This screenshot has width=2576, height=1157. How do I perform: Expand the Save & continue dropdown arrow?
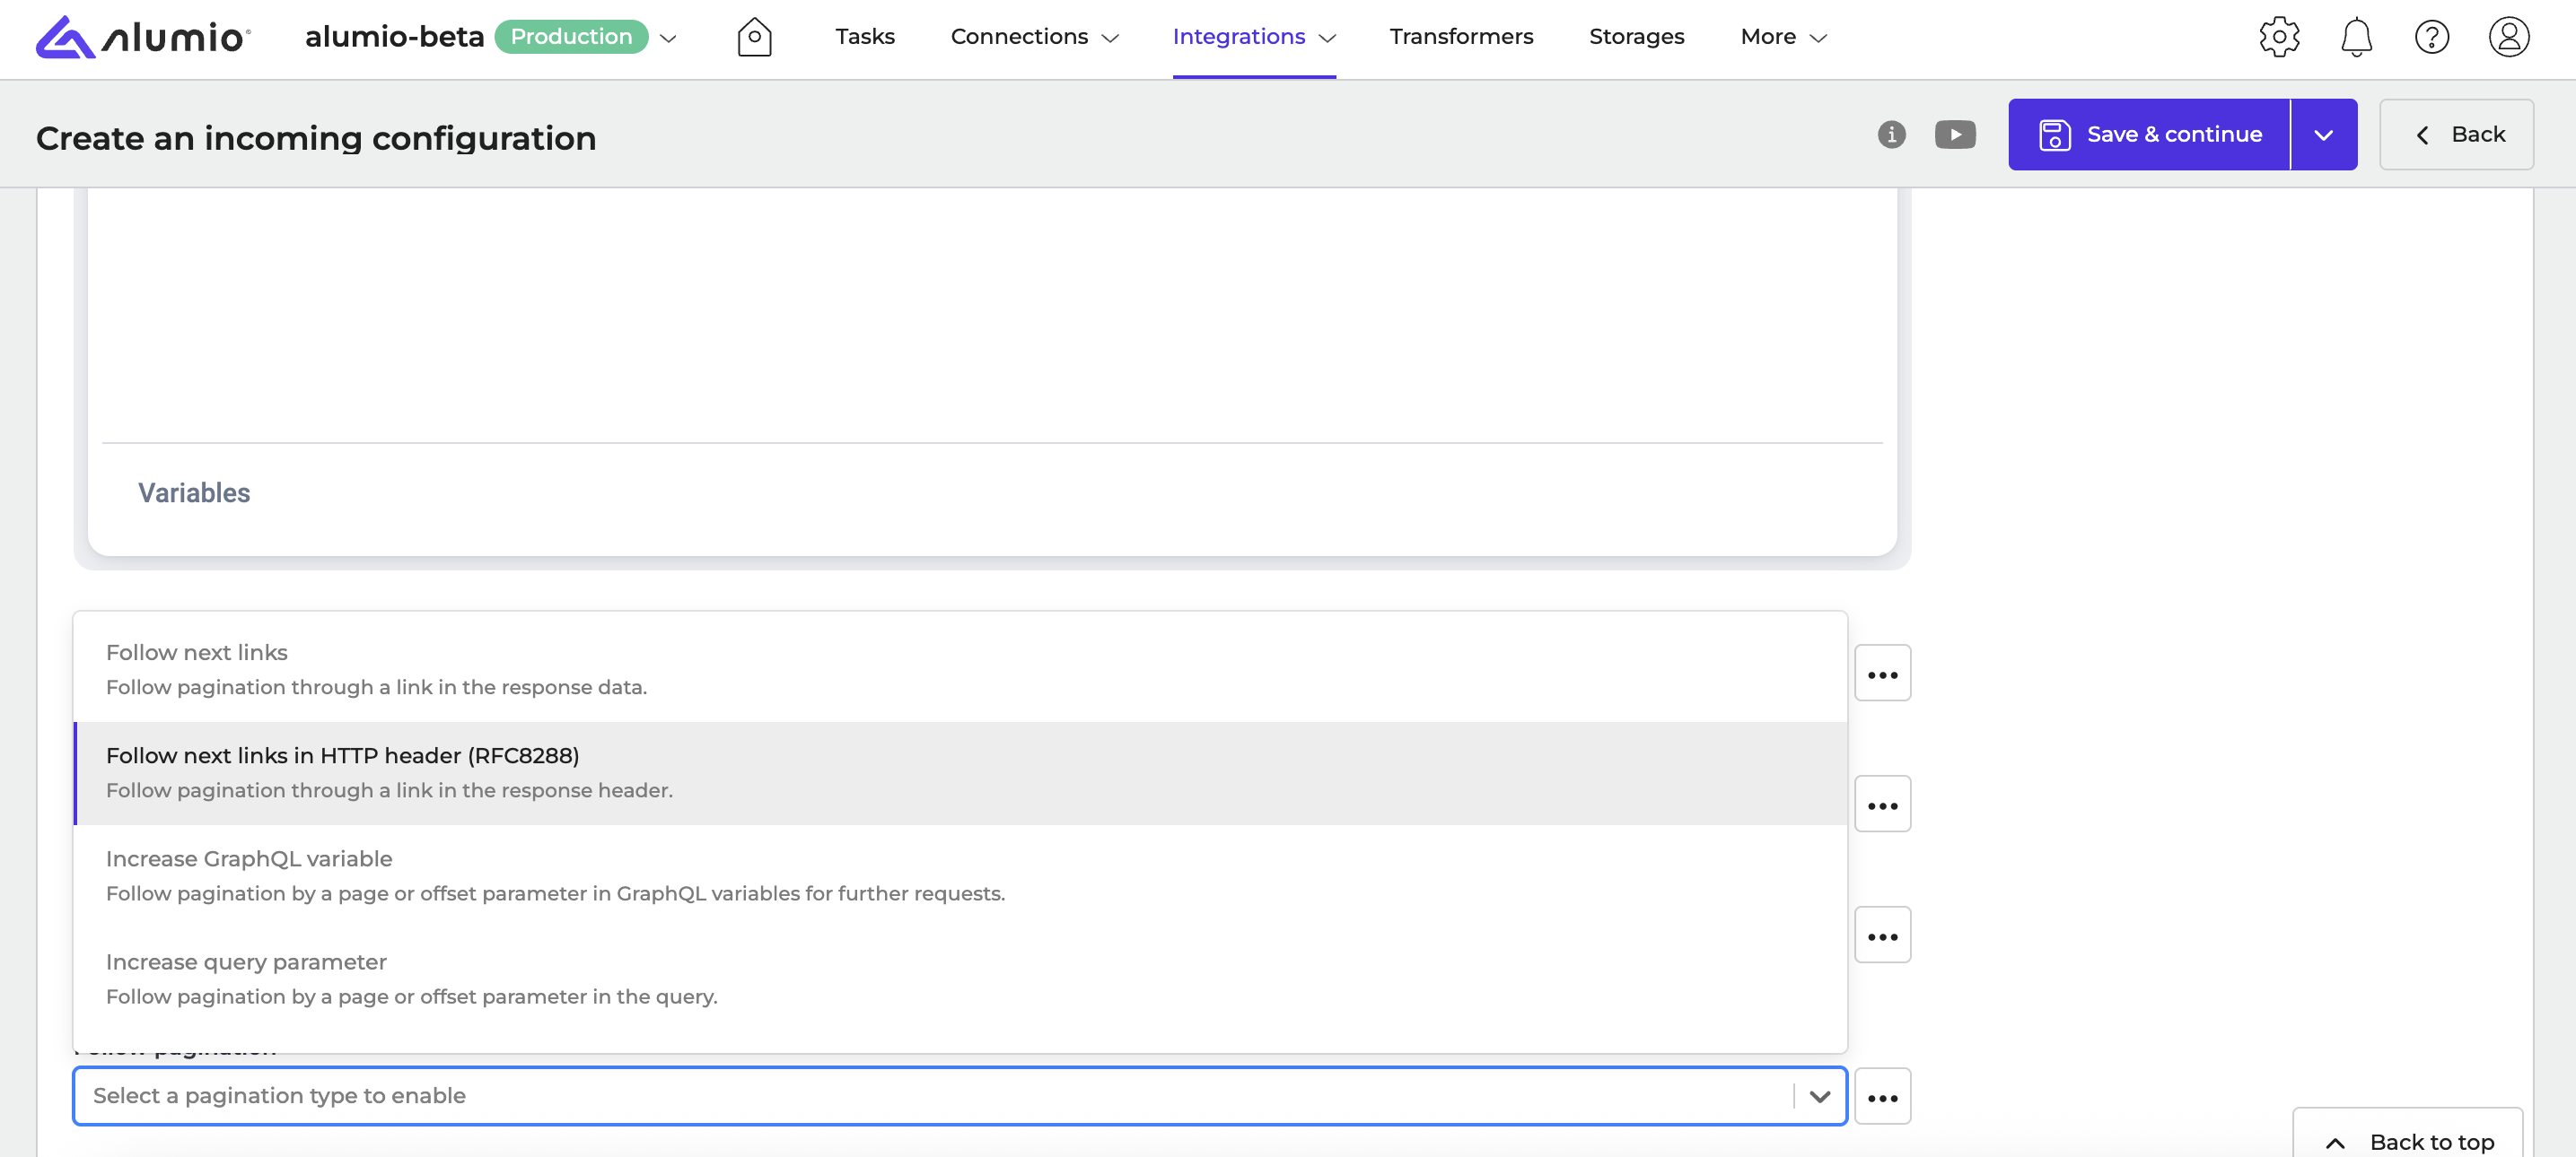tap(2322, 134)
